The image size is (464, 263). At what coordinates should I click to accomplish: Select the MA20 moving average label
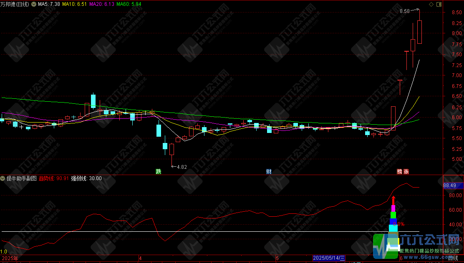click(101, 4)
